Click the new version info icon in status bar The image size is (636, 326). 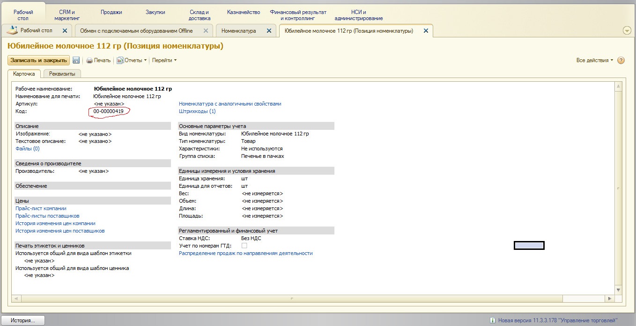[x=492, y=320]
